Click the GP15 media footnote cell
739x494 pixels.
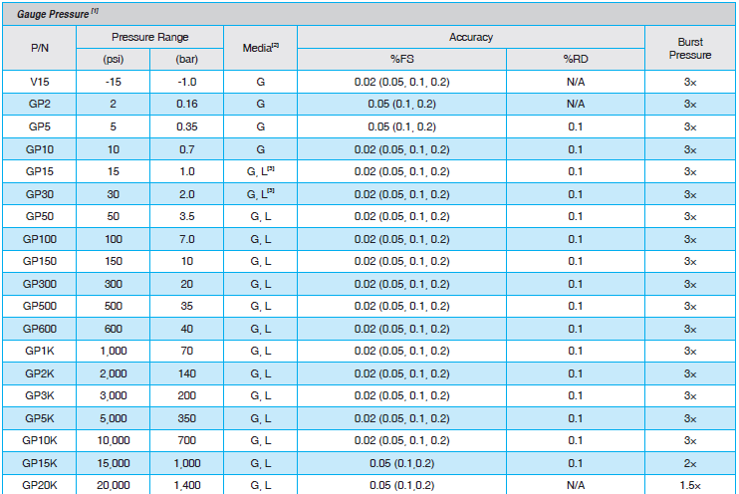[260, 171]
